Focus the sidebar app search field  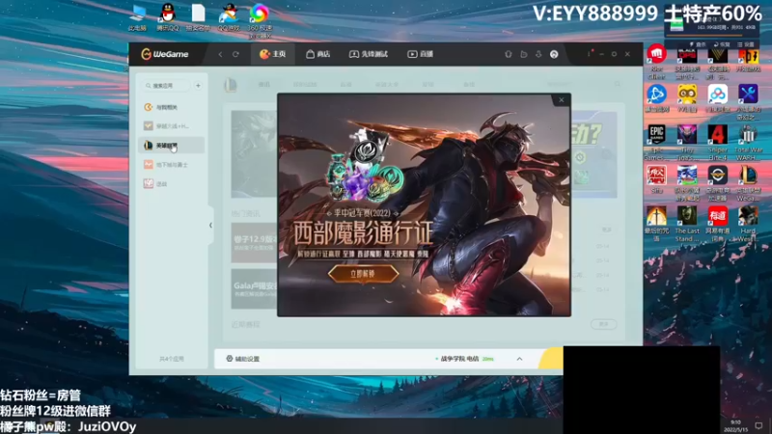pos(166,86)
